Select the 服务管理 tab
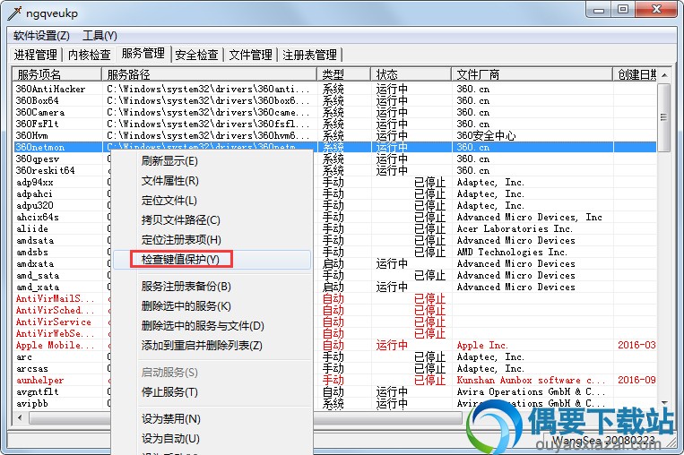Viewport: 684px width, 455px height. [x=143, y=54]
